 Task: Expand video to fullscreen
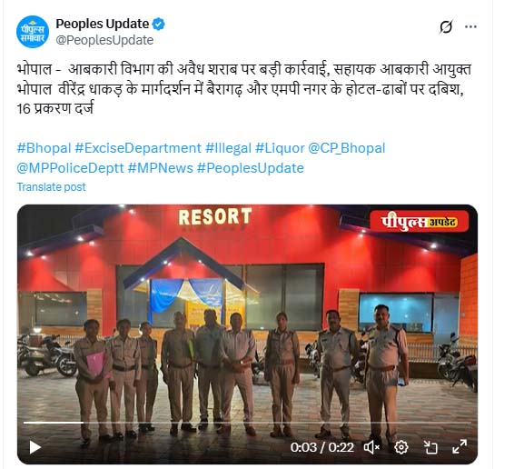tap(460, 447)
